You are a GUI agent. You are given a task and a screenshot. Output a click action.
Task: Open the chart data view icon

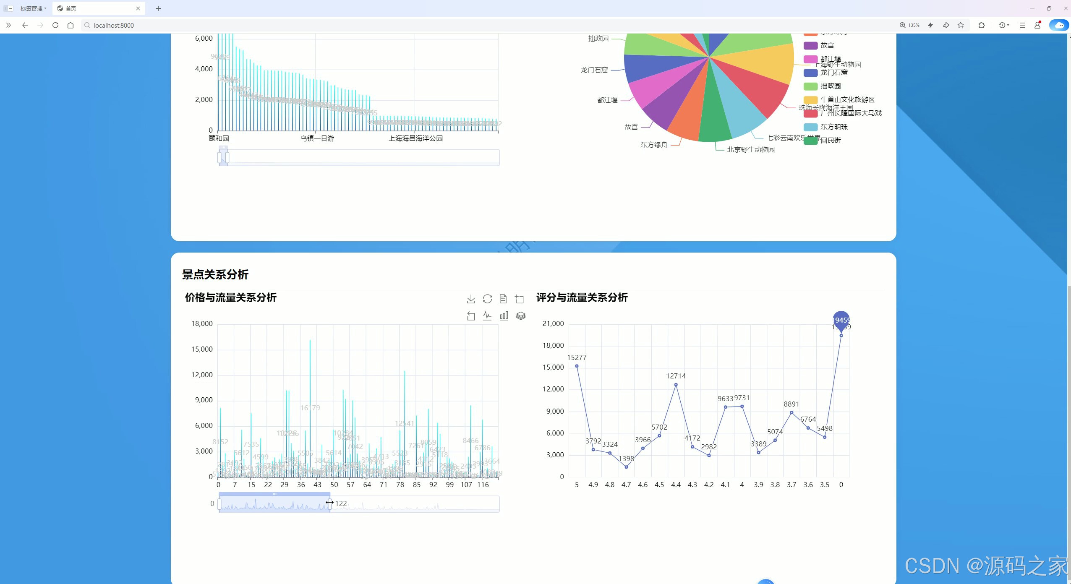point(503,299)
